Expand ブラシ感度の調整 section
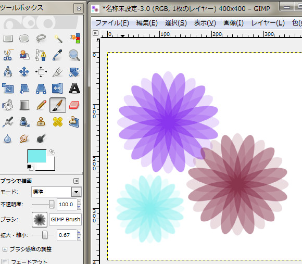Image resolution: width=302 pixels, height=264 pixels. [5, 249]
